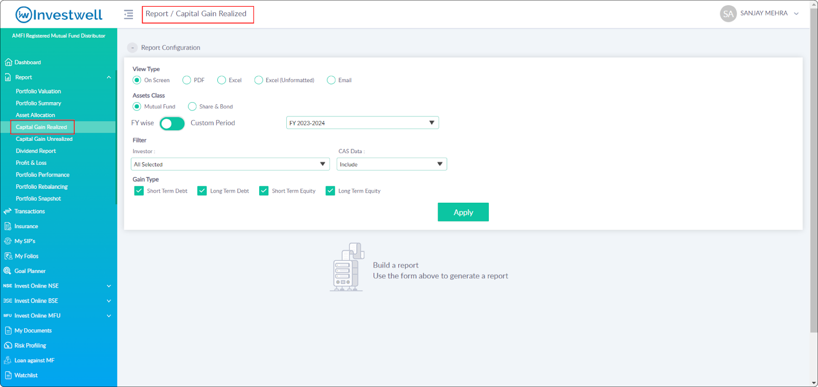Choose Mutual Fund assets class
This screenshot has height=387, width=818.
[137, 107]
